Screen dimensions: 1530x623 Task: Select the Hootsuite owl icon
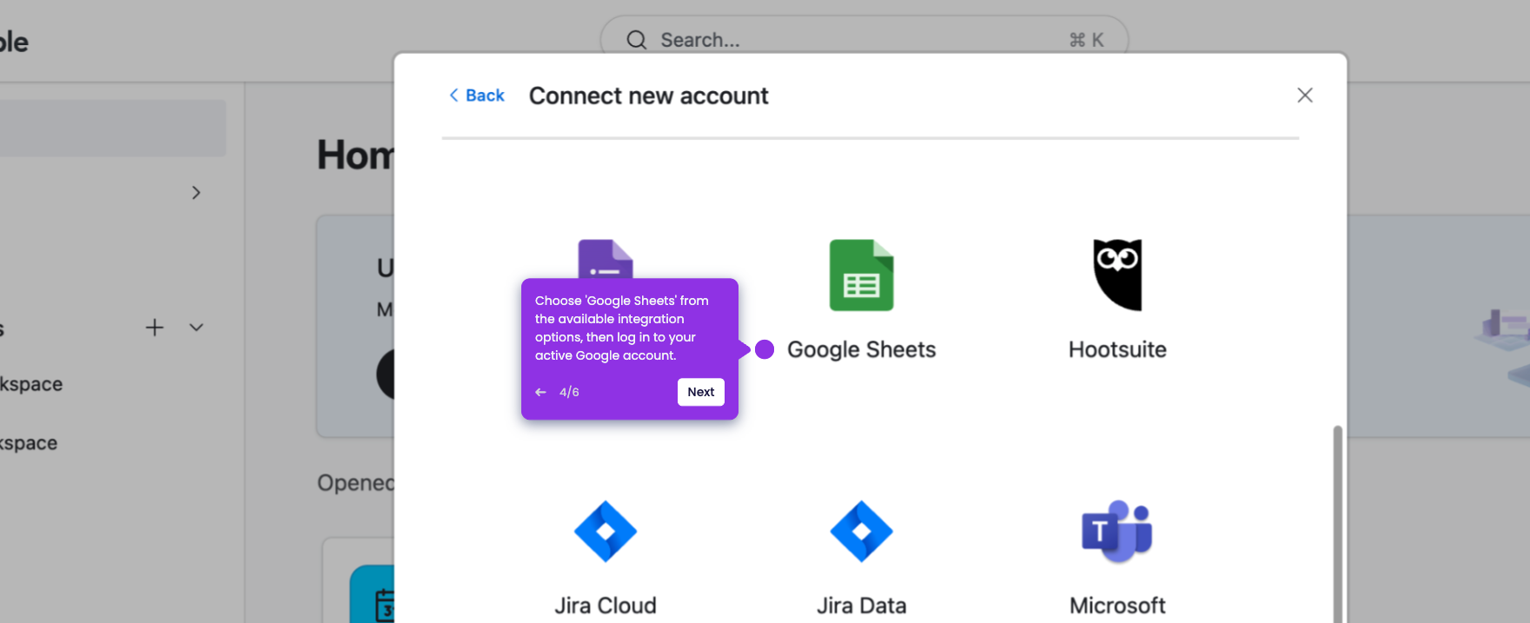click(1117, 275)
